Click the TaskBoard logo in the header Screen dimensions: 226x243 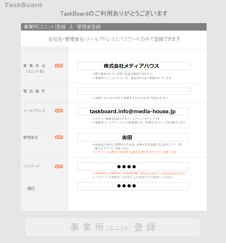click(23, 5)
